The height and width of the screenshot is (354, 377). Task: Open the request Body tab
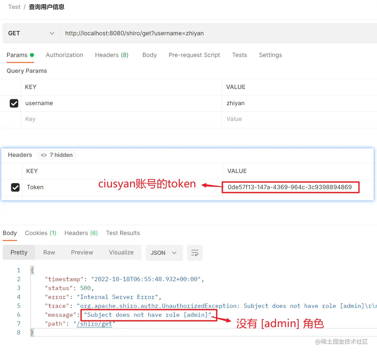149,55
